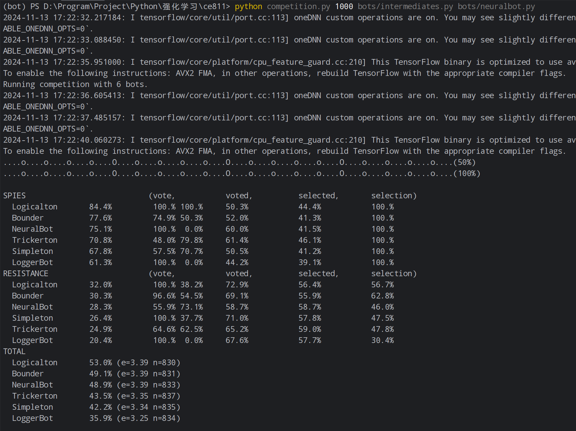Click vote value '73.1%' in NeuralBot's resistance row
This screenshot has height=431, width=576.
[192, 307]
